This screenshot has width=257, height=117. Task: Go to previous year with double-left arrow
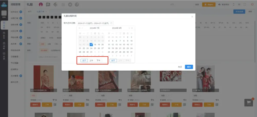coord(79,28)
